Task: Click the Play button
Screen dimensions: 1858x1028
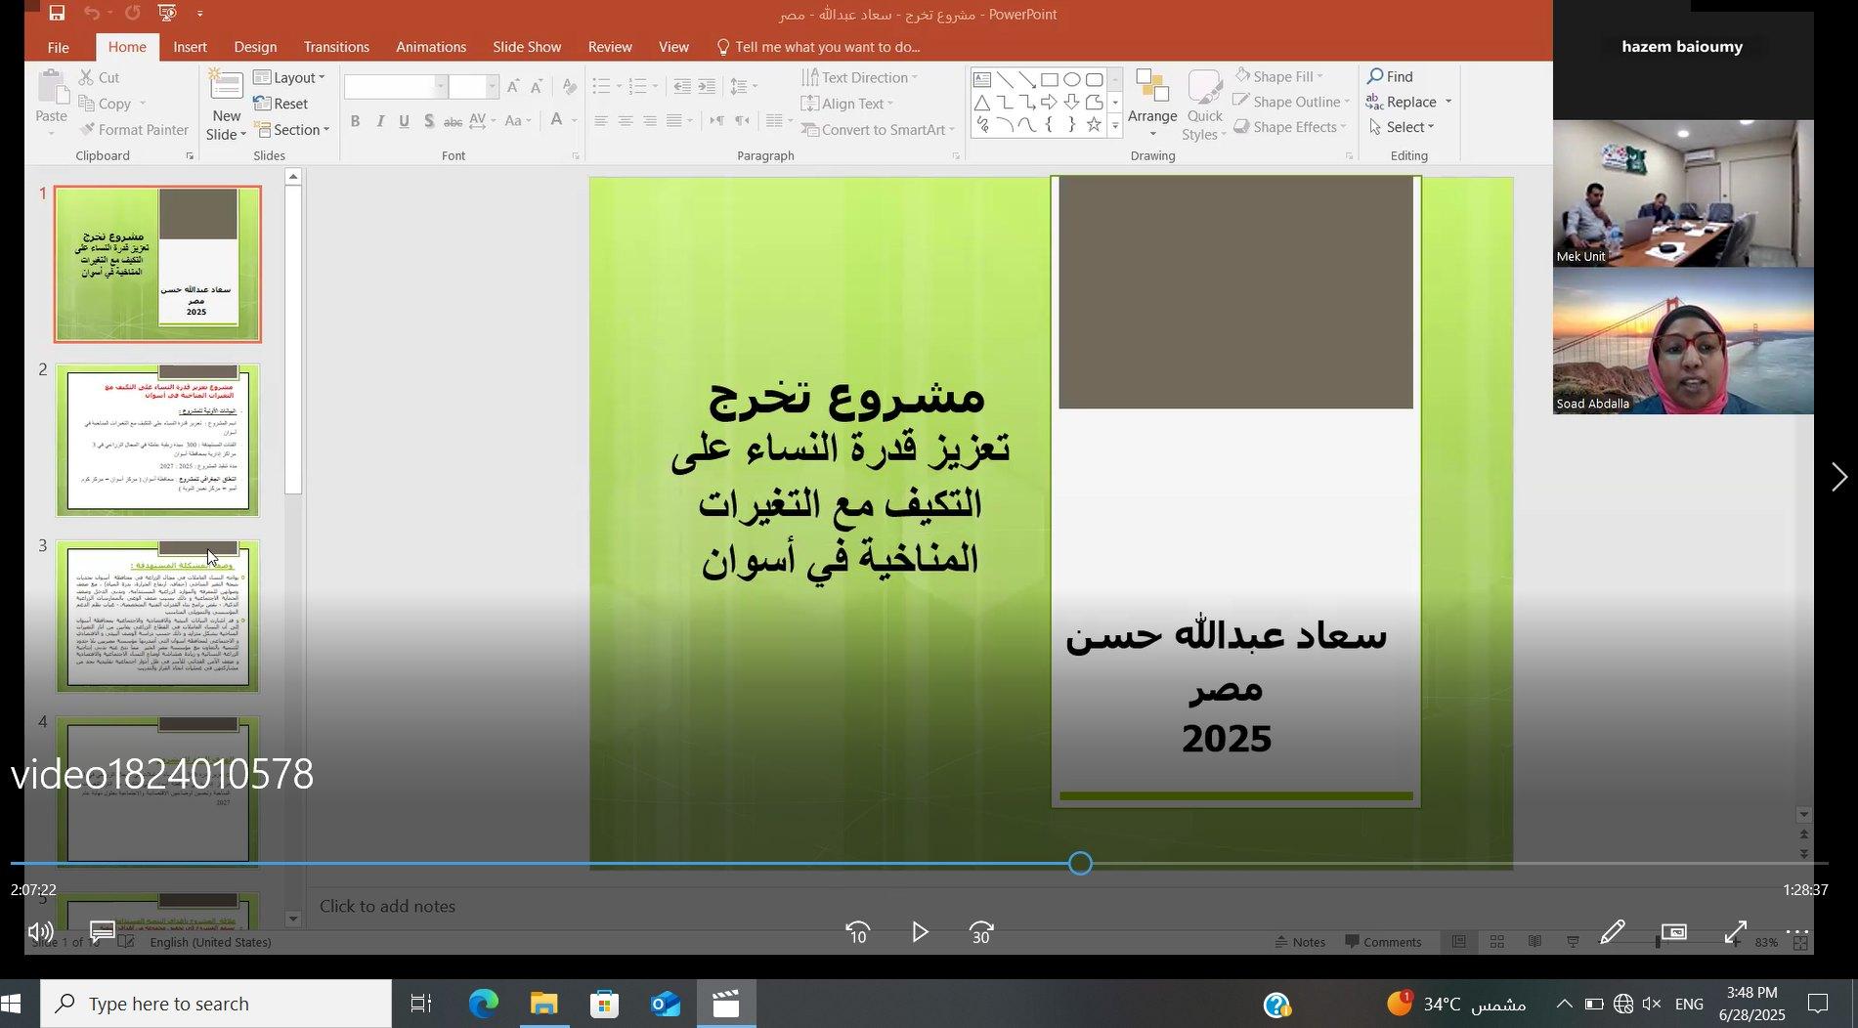Action: [920, 932]
